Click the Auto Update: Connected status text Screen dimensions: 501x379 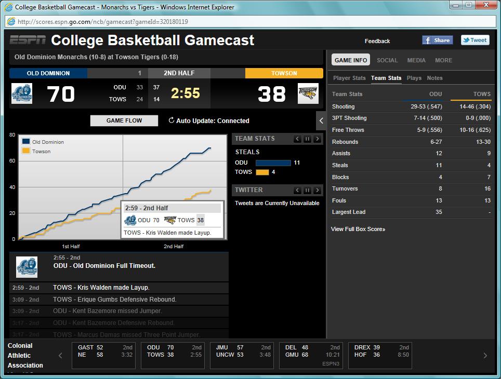213,120
